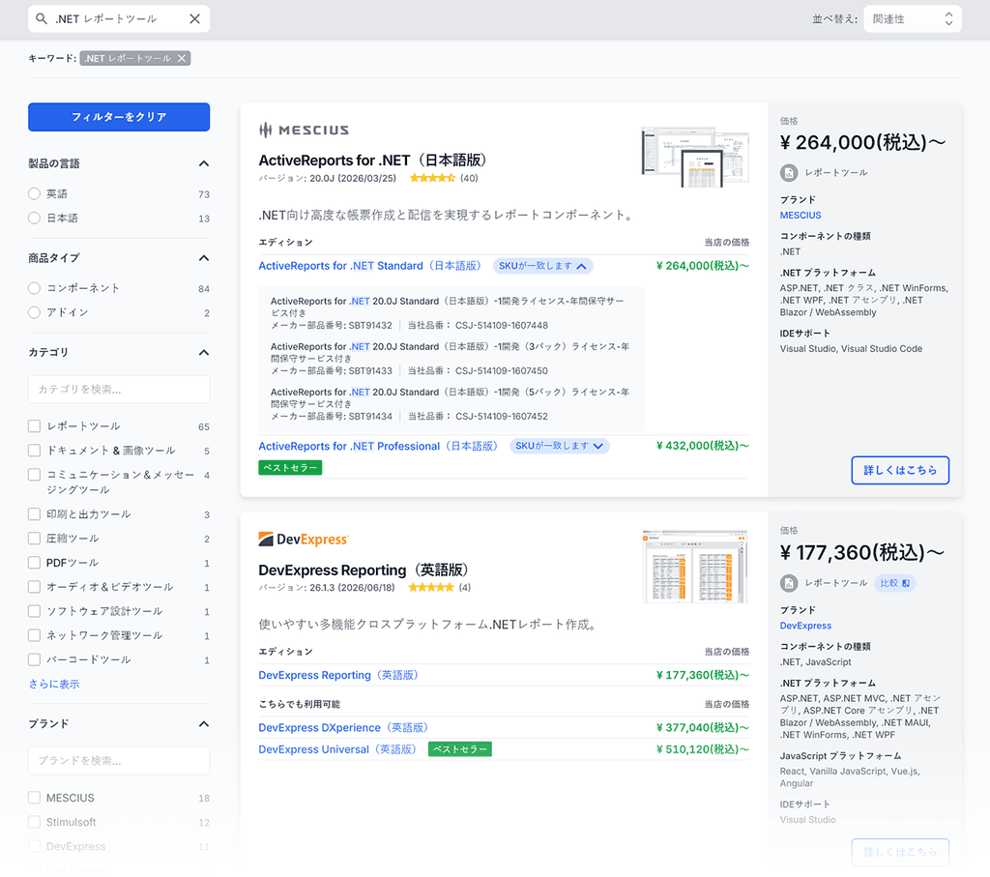Check the バーコードツール checkbox

[x=34, y=659]
